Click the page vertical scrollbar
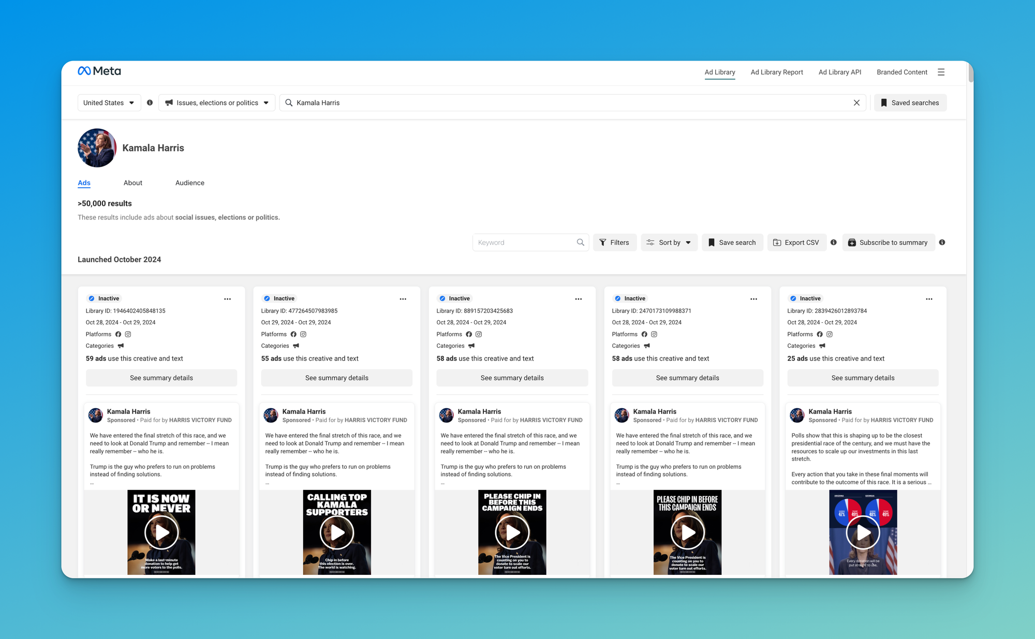 pos(970,72)
